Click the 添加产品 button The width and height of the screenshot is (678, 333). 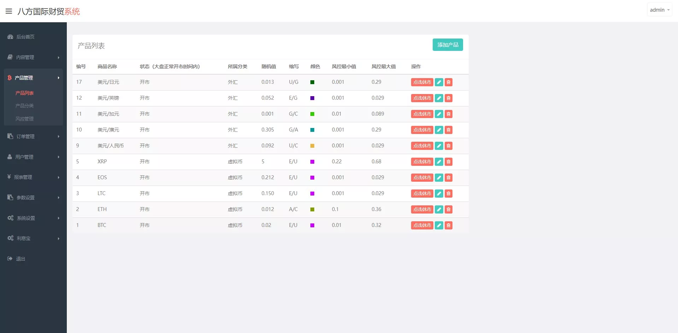point(448,45)
